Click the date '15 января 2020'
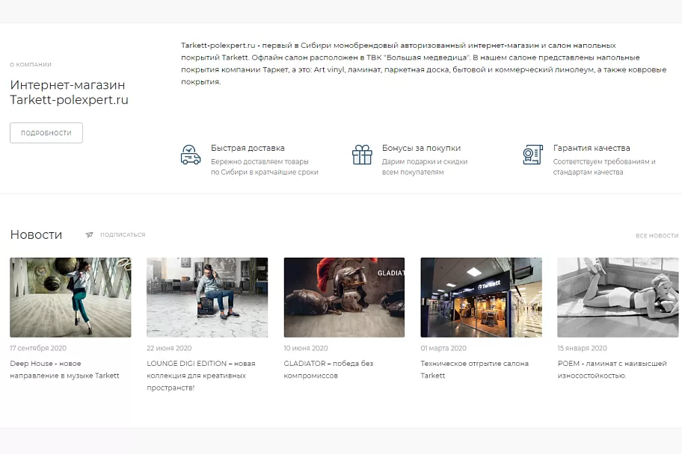The width and height of the screenshot is (682, 454). [x=582, y=348]
